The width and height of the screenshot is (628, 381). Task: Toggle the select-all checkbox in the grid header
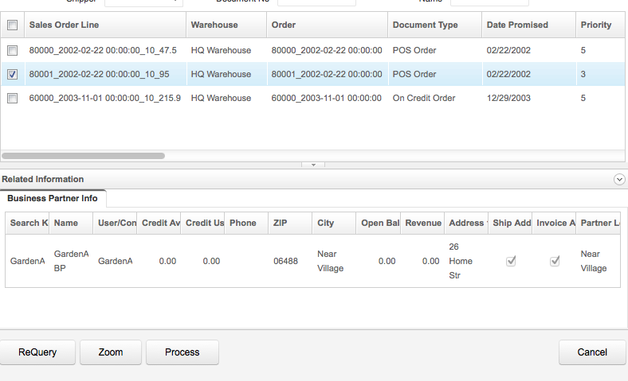(x=12, y=25)
